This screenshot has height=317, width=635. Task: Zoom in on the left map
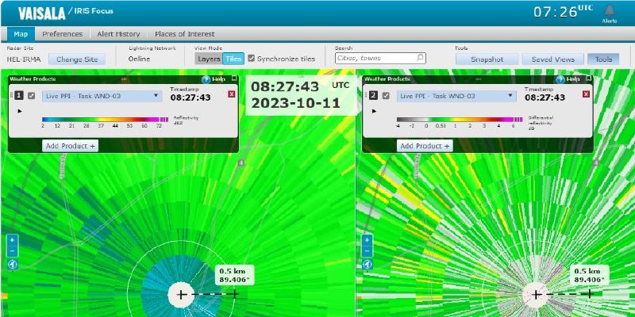[12, 240]
